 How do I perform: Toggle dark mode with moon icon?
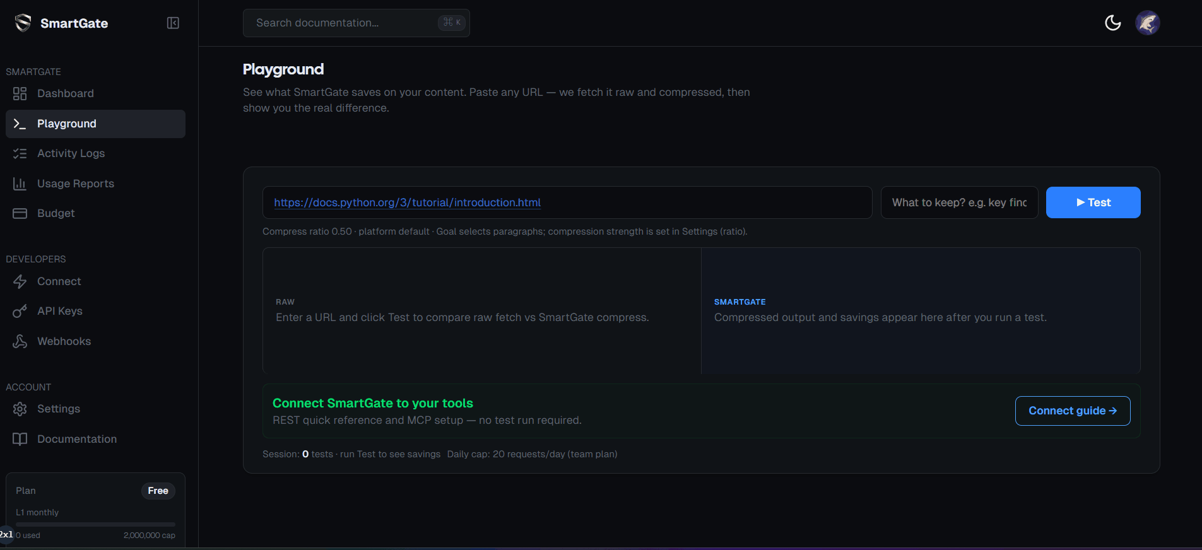[1113, 23]
